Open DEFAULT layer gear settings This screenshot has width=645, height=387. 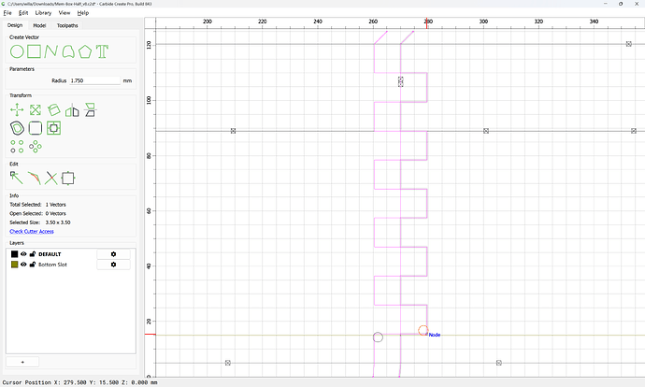click(113, 254)
